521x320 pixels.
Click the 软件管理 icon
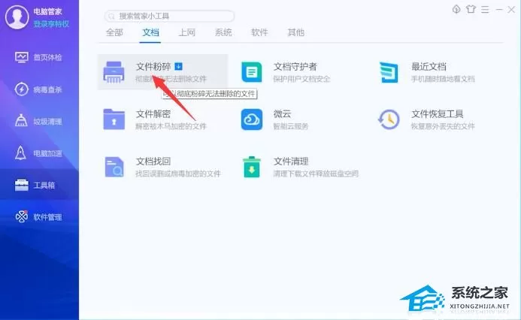[x=22, y=216]
